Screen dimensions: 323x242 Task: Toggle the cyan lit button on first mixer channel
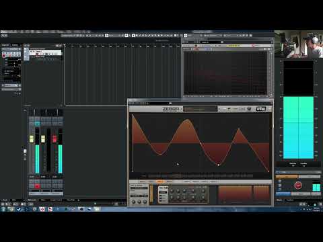37,124
